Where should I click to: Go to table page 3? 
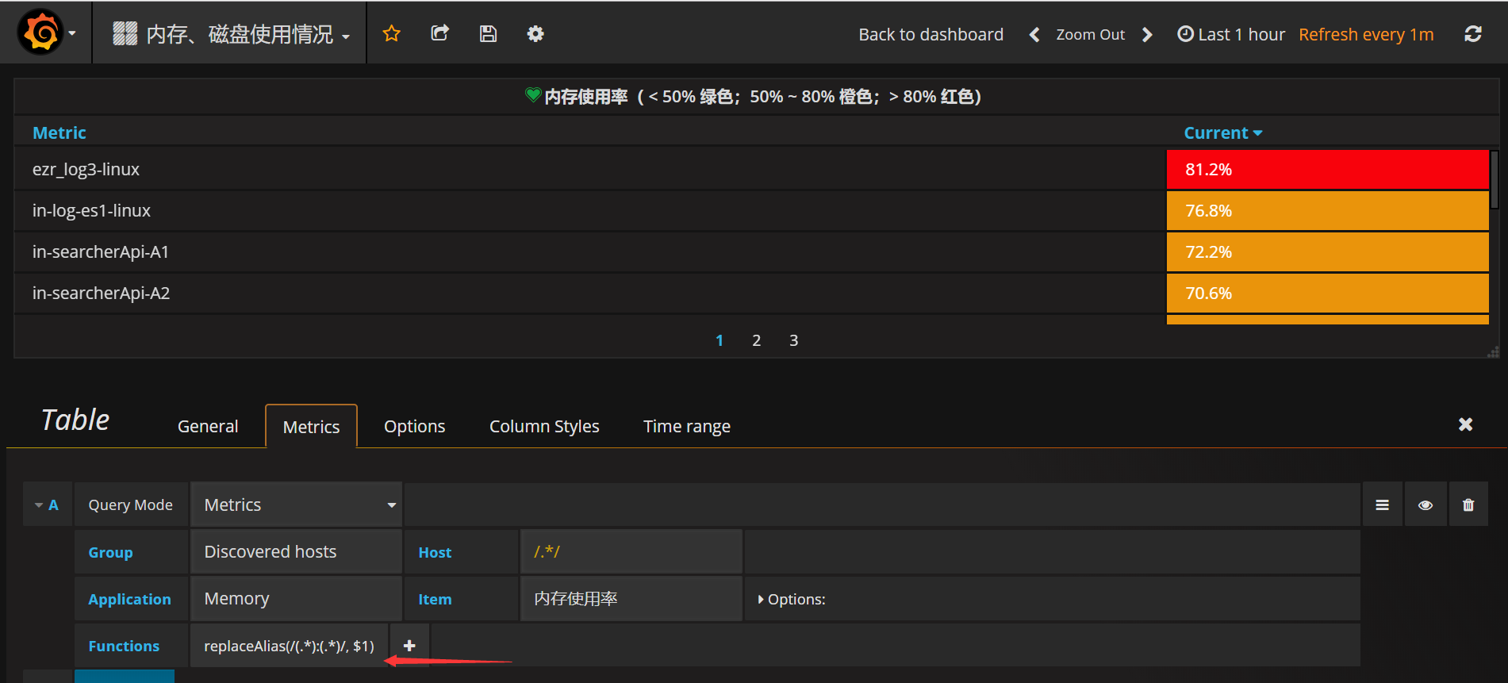point(793,340)
